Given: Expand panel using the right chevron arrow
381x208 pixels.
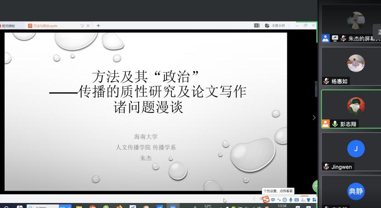Looking at the screenshot, I should 314,117.
